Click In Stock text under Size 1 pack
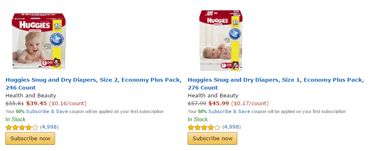The image size is (369, 151). pos(198,120)
